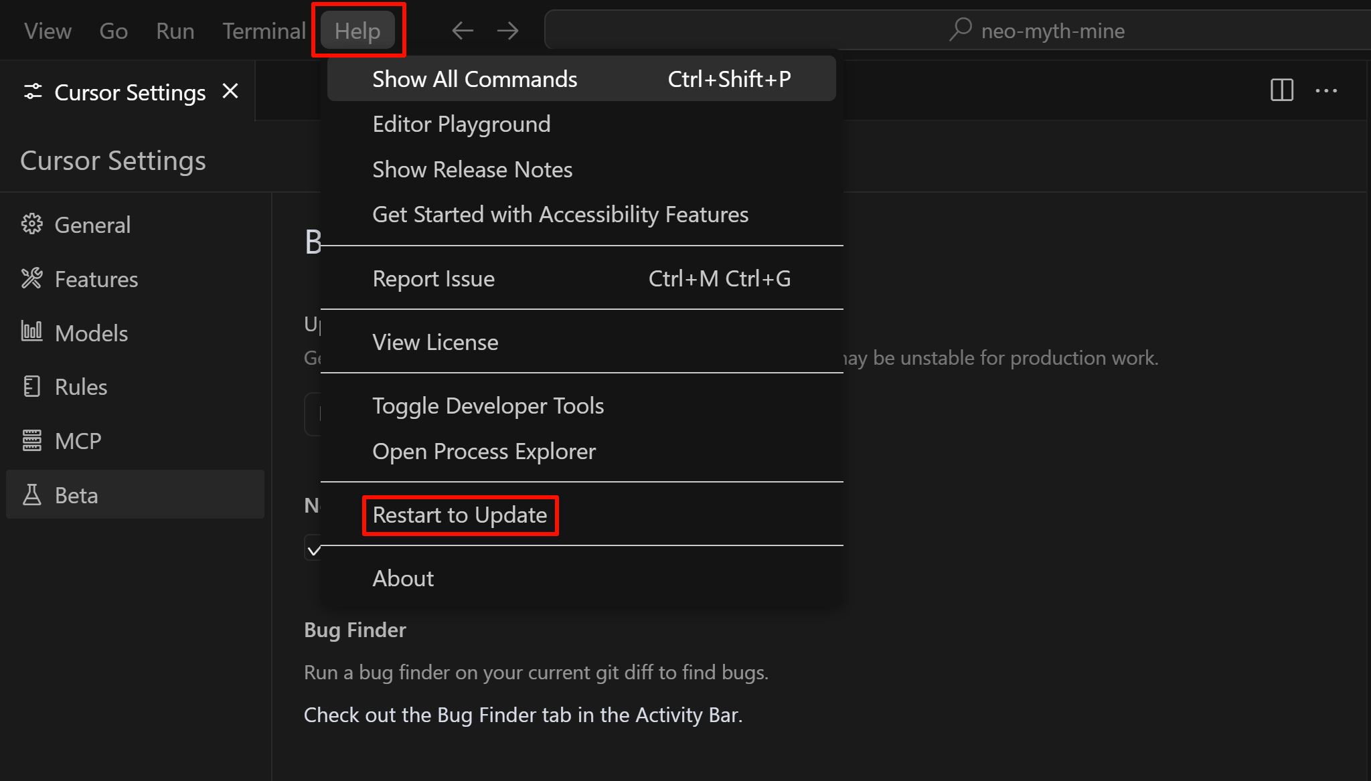
Task: Toggle the split editor layout icon
Action: (1281, 90)
